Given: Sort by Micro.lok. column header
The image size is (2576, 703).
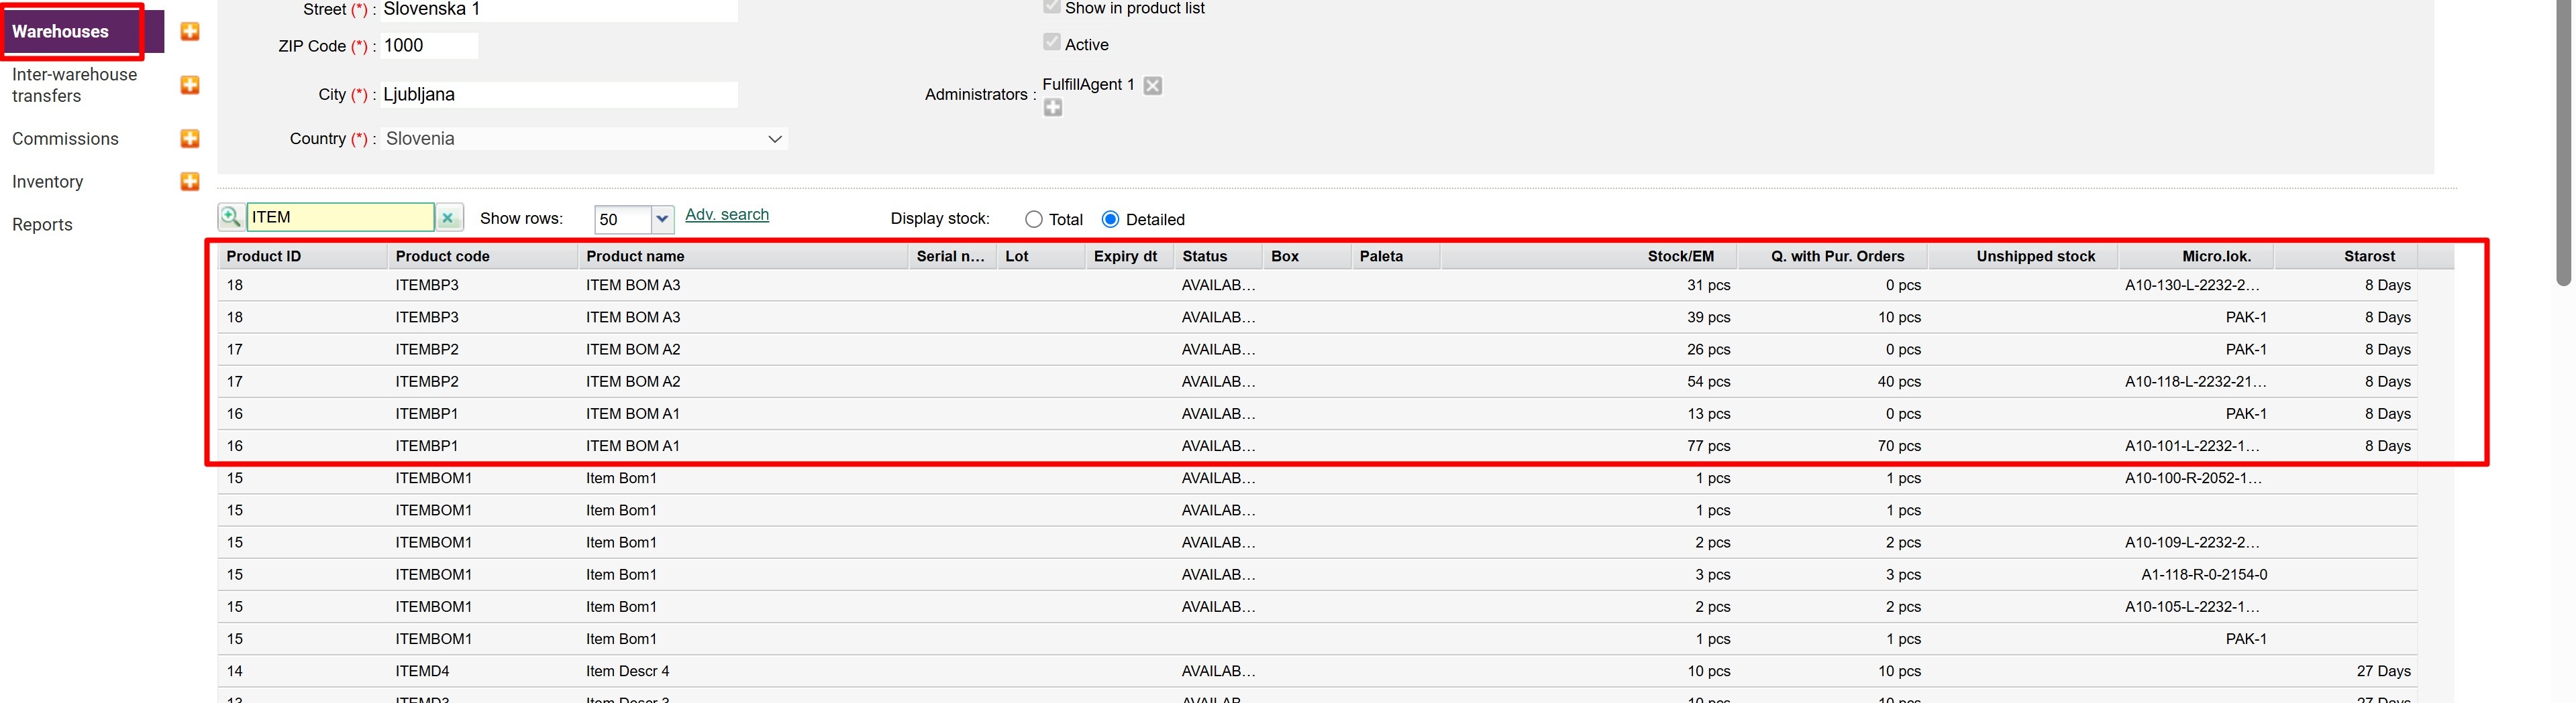Looking at the screenshot, I should pyautogui.click(x=2197, y=257).
